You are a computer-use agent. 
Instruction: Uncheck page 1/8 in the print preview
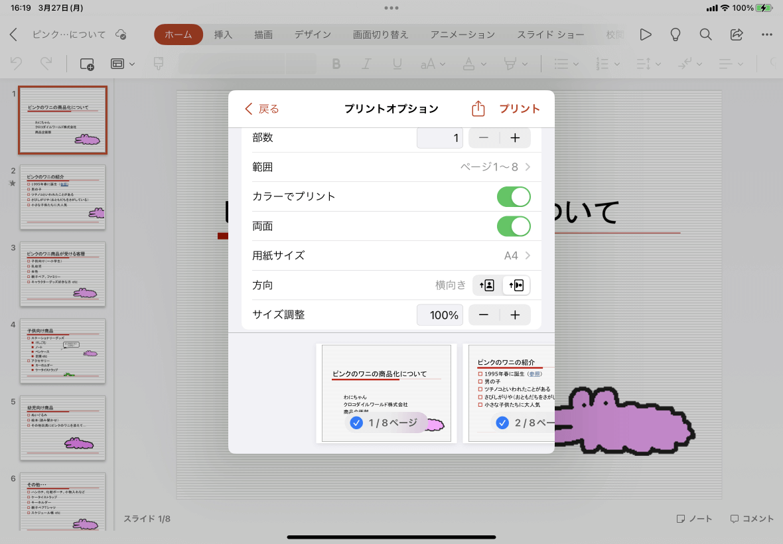(356, 423)
